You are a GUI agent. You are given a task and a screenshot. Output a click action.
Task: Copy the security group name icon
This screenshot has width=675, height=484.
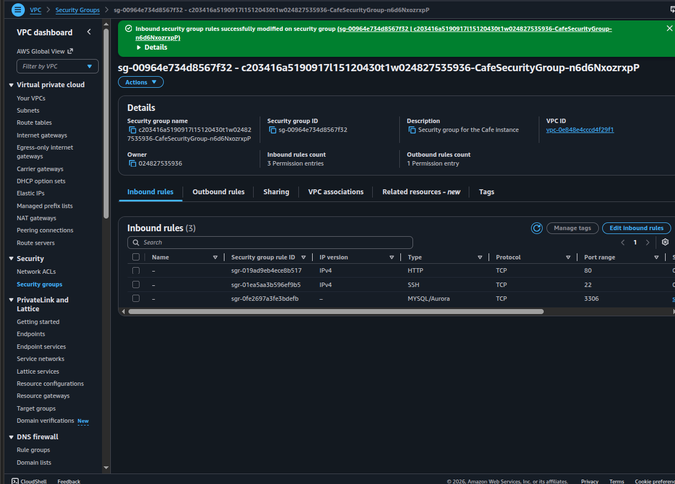pyautogui.click(x=132, y=130)
